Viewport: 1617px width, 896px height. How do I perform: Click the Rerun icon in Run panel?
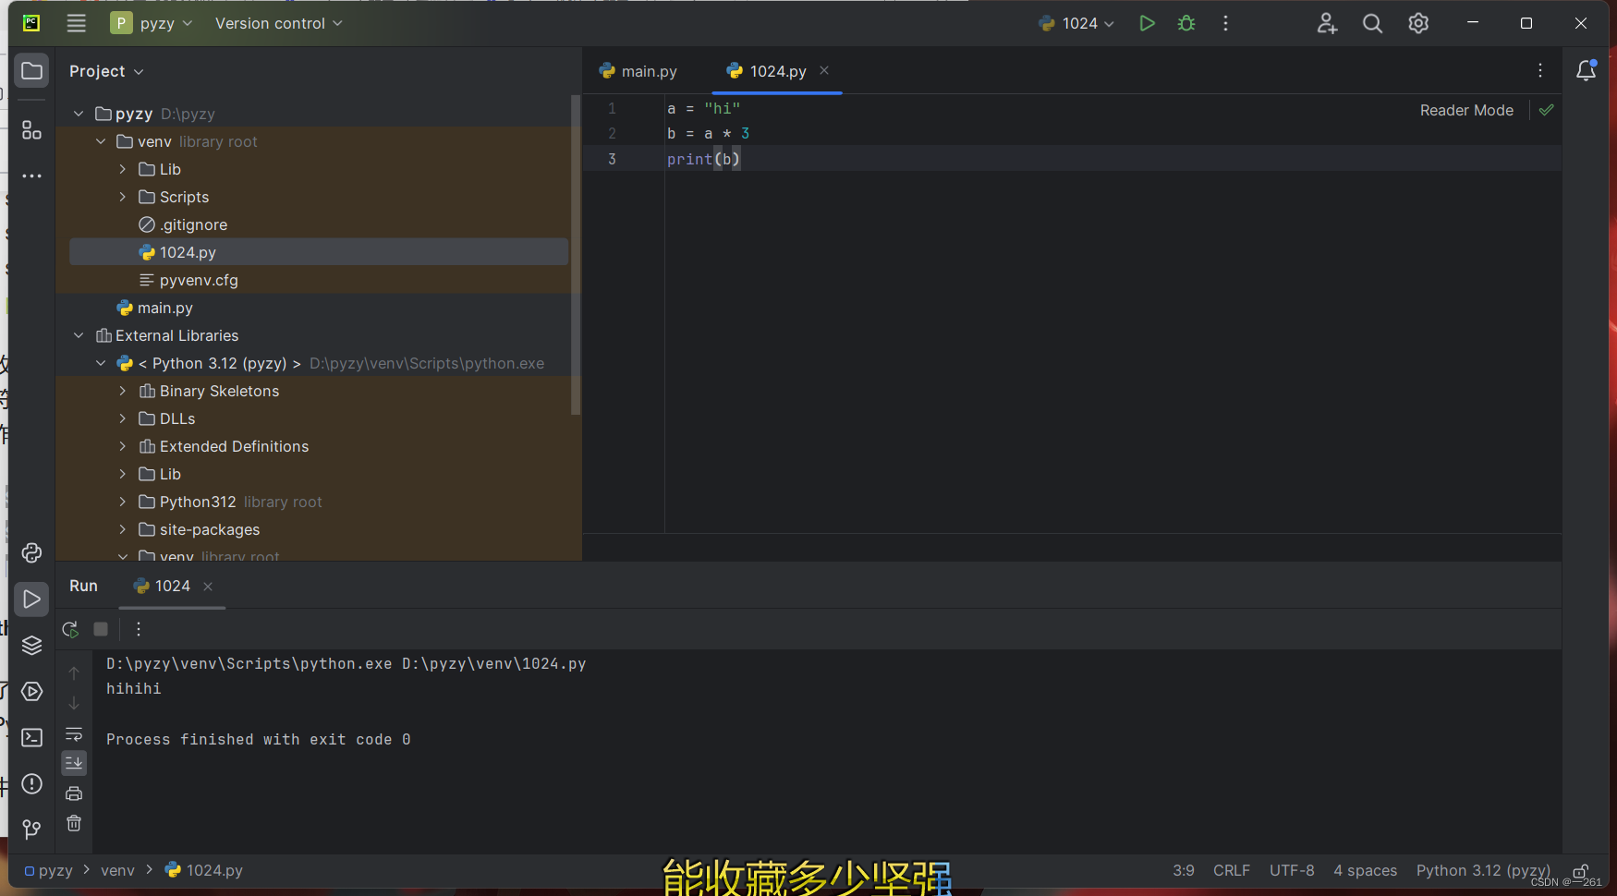pos(69,629)
